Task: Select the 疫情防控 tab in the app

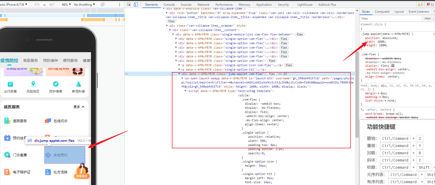Action: (9, 60)
